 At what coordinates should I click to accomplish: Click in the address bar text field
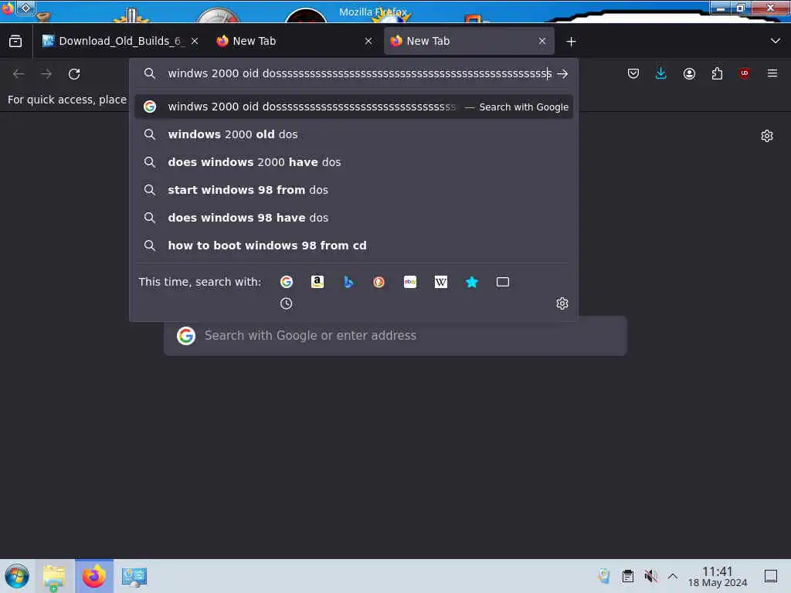point(360,73)
